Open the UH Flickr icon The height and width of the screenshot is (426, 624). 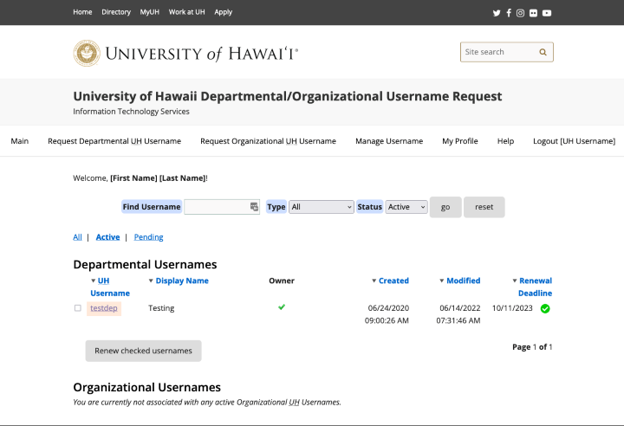pos(533,13)
